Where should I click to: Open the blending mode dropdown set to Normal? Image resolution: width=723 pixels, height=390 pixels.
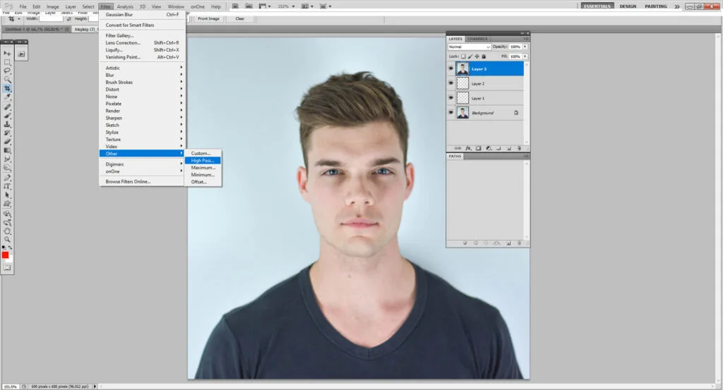(x=470, y=47)
